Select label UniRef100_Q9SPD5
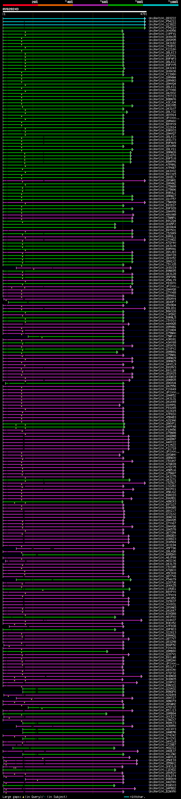The width and height of the screenshot is (181, 799). pyautogui.click(x=162, y=40)
